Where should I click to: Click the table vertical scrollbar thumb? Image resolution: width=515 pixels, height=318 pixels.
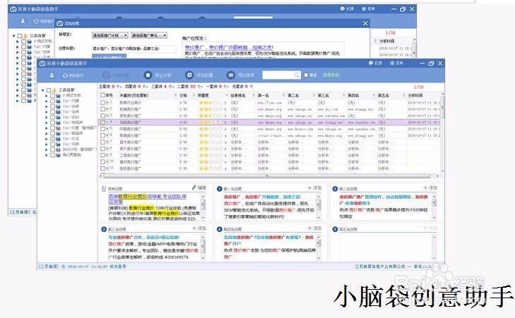click(442, 106)
